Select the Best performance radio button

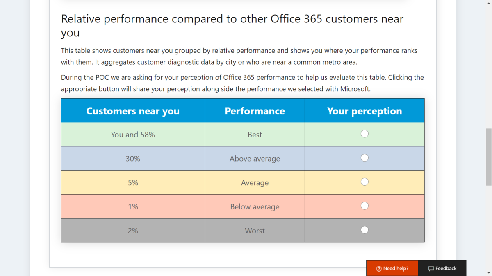[x=364, y=134]
